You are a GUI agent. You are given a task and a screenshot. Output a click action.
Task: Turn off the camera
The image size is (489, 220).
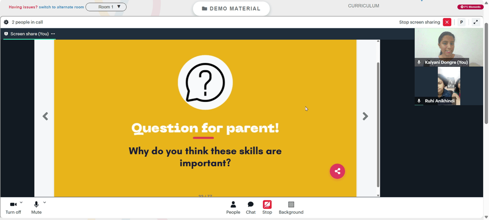coord(13,207)
